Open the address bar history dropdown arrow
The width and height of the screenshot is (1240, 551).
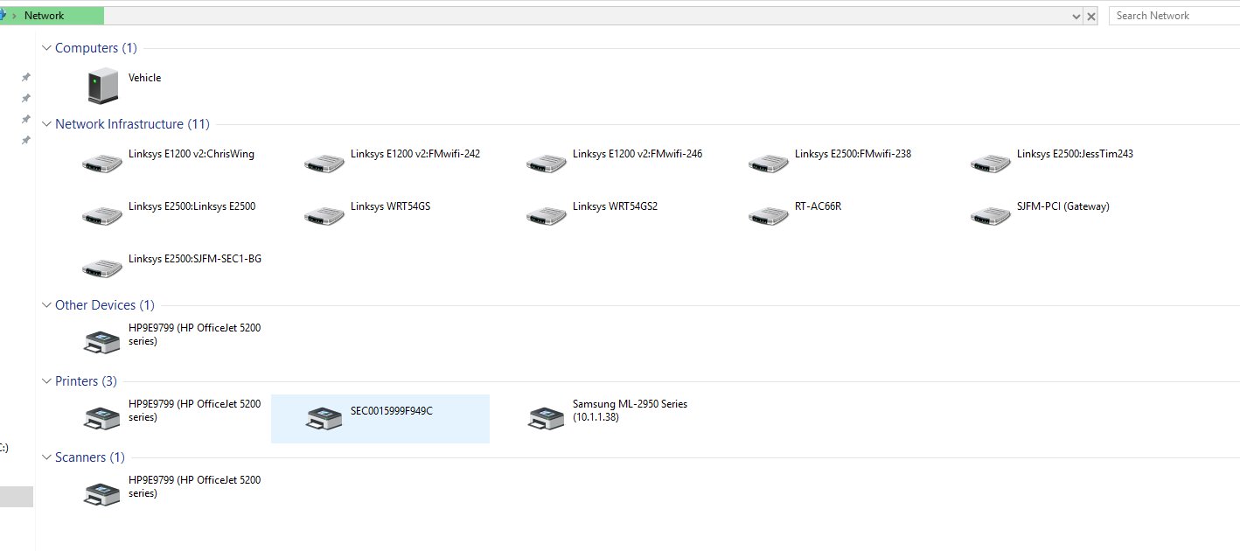[1076, 16]
